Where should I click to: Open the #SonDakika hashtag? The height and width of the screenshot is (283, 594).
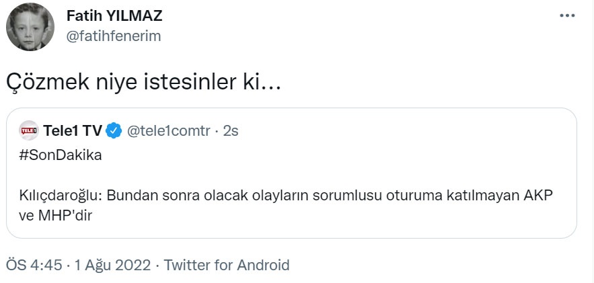click(x=60, y=155)
